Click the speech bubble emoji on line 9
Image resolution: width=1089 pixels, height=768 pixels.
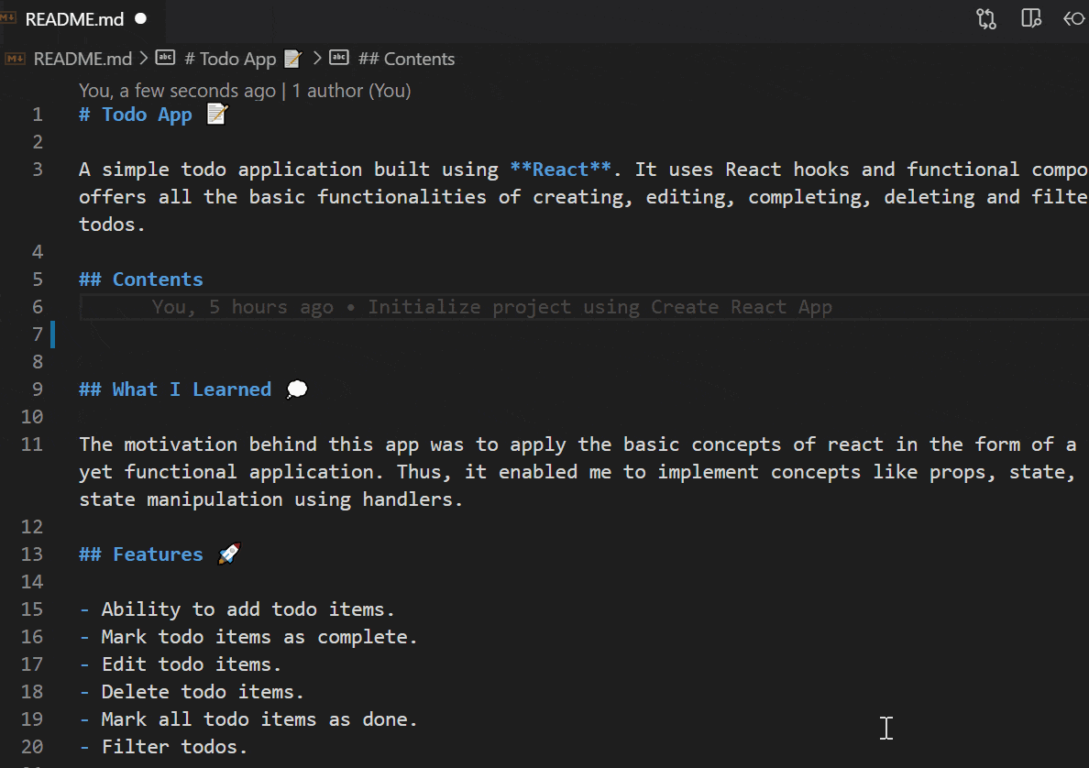click(297, 389)
